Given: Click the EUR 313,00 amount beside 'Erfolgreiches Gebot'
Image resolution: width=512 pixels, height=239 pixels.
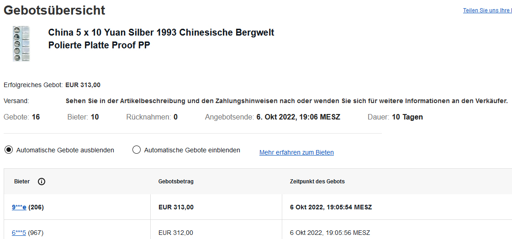Looking at the screenshot, I should (83, 85).
